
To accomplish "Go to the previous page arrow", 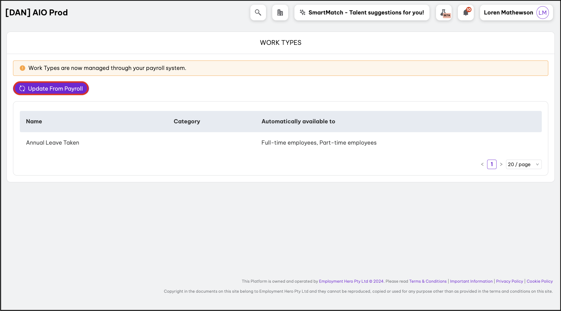I will (x=482, y=164).
